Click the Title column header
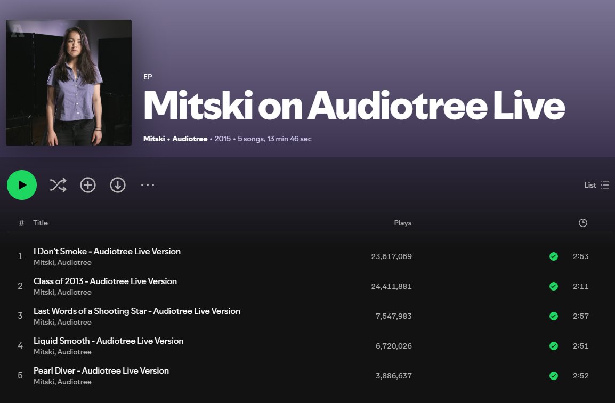615x403 pixels. pos(41,223)
